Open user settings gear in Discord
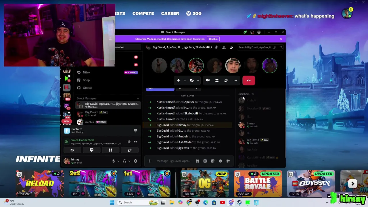 135,161
